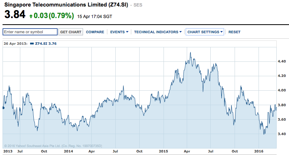Click the 4.40 y-axis price label
This screenshot has height=155, width=289.
[x=282, y=61]
